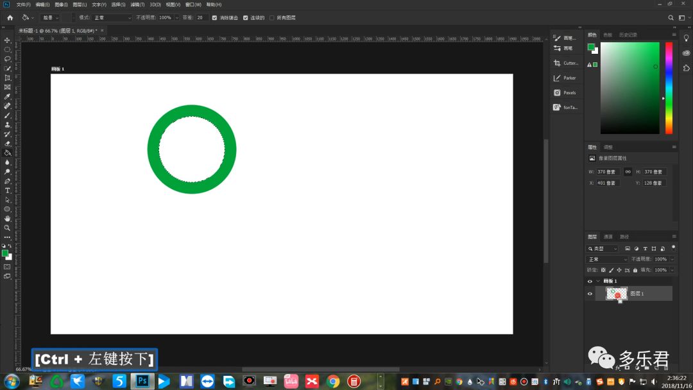Image resolution: width=693 pixels, height=390 pixels.
Task: Click the hue spectrum slider bar
Action: pos(669,88)
